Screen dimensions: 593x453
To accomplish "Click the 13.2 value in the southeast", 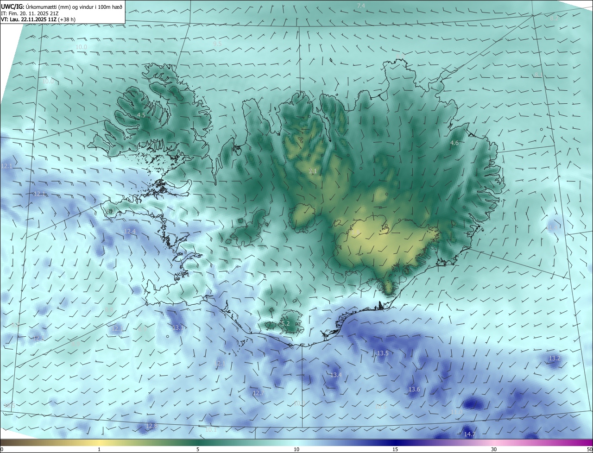I will (x=555, y=359).
